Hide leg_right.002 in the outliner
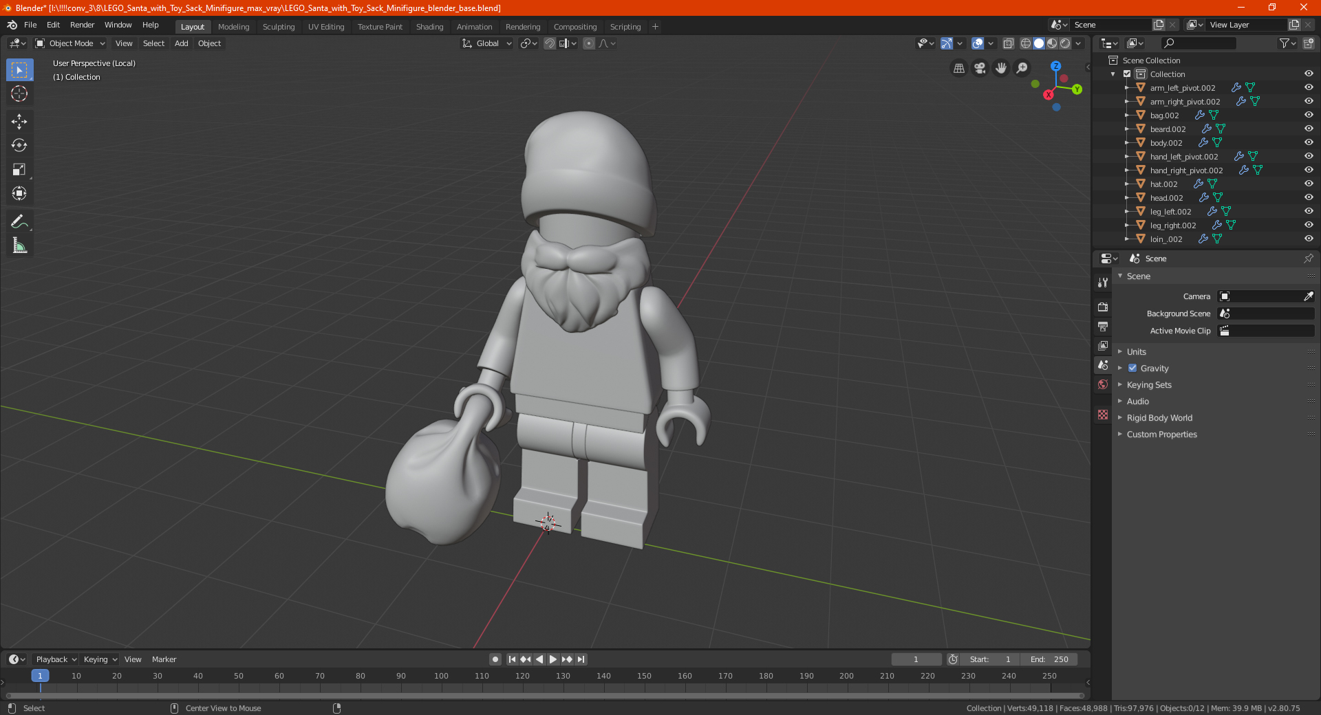The height and width of the screenshot is (715, 1321). [x=1308, y=225]
